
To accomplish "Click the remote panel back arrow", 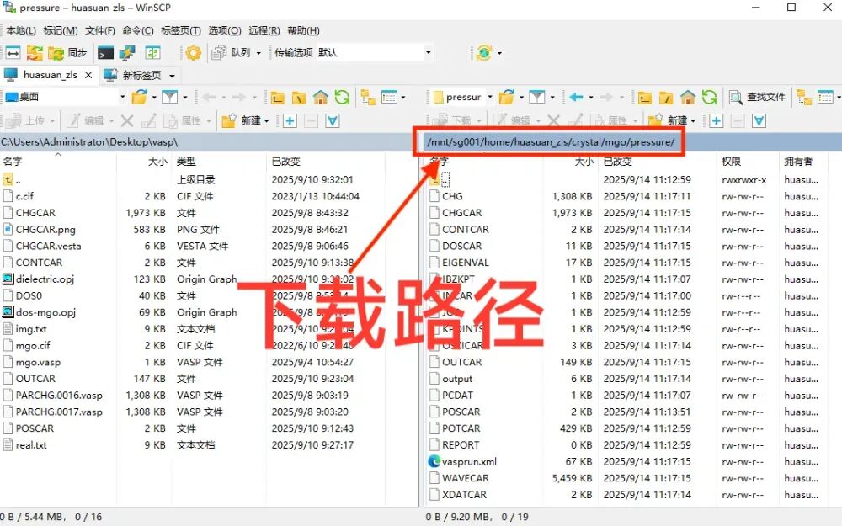I will click(x=576, y=97).
